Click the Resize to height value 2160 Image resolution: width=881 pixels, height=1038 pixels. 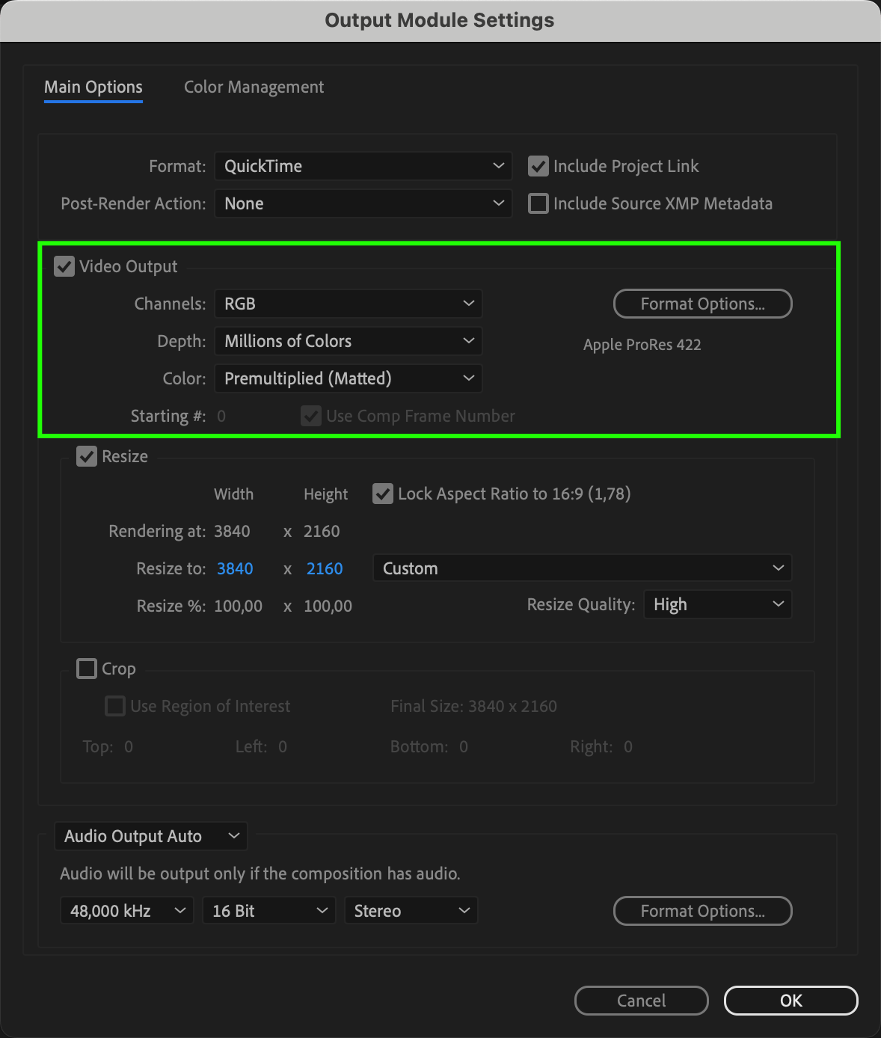point(325,568)
